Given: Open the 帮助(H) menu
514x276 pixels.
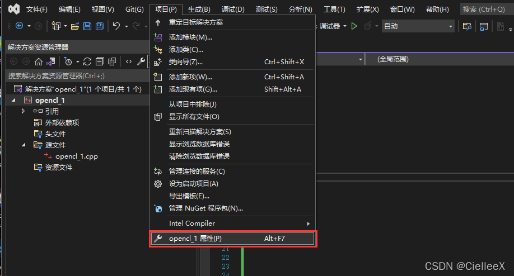Looking at the screenshot, I should [437, 9].
